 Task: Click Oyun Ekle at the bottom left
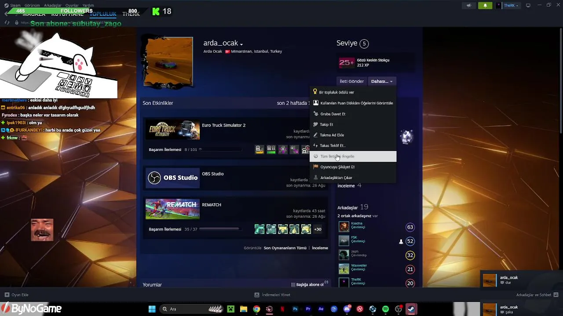point(17,295)
